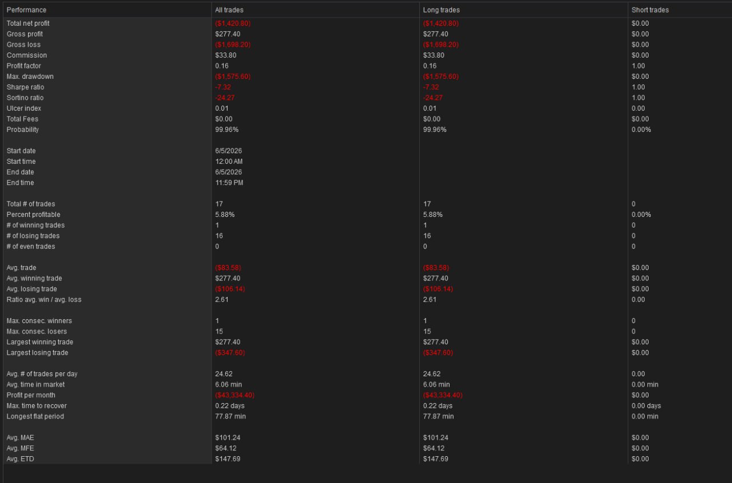Click Long trades Probability value 99.96%
This screenshot has height=483, width=732.
(x=435, y=130)
